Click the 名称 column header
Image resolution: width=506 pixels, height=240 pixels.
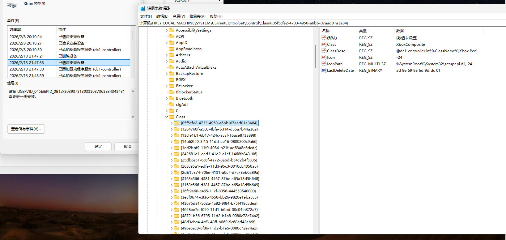(339, 31)
